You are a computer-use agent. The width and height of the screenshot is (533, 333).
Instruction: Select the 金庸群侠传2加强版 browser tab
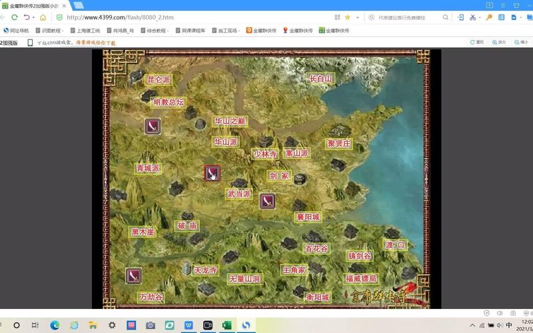34,6
